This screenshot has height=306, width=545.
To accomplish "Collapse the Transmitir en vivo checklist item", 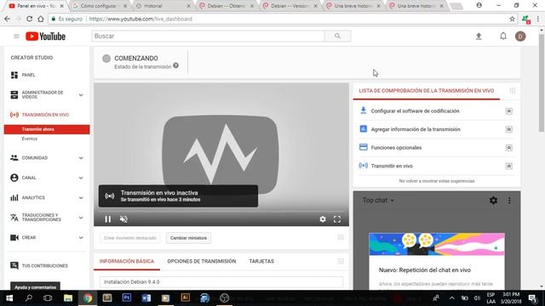I will [509, 166].
